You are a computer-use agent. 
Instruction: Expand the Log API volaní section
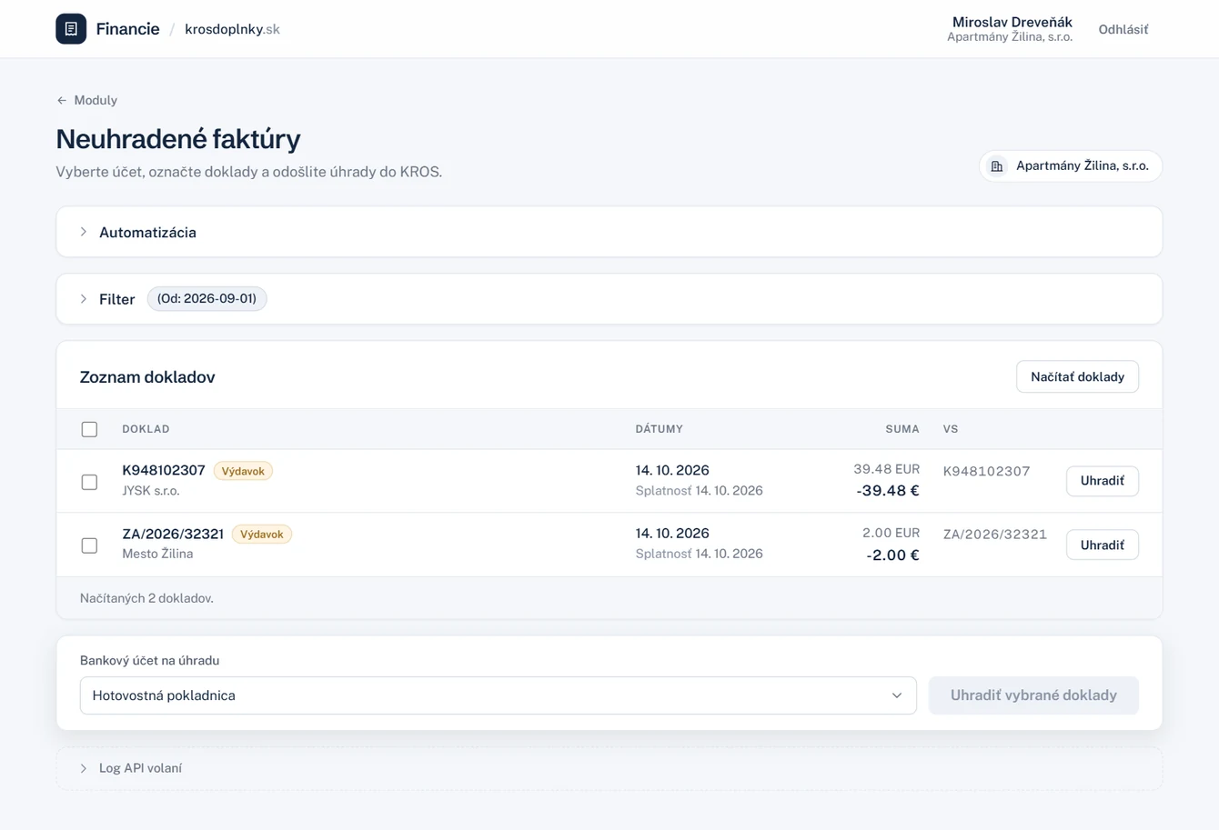[609, 768]
